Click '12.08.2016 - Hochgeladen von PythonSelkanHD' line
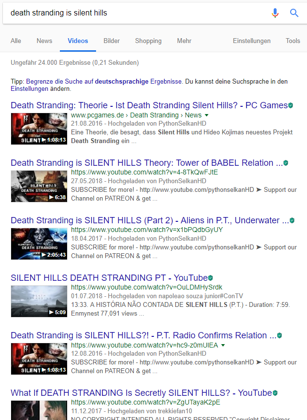Image resolution: width=307 pixels, height=420 pixels. [139, 354]
